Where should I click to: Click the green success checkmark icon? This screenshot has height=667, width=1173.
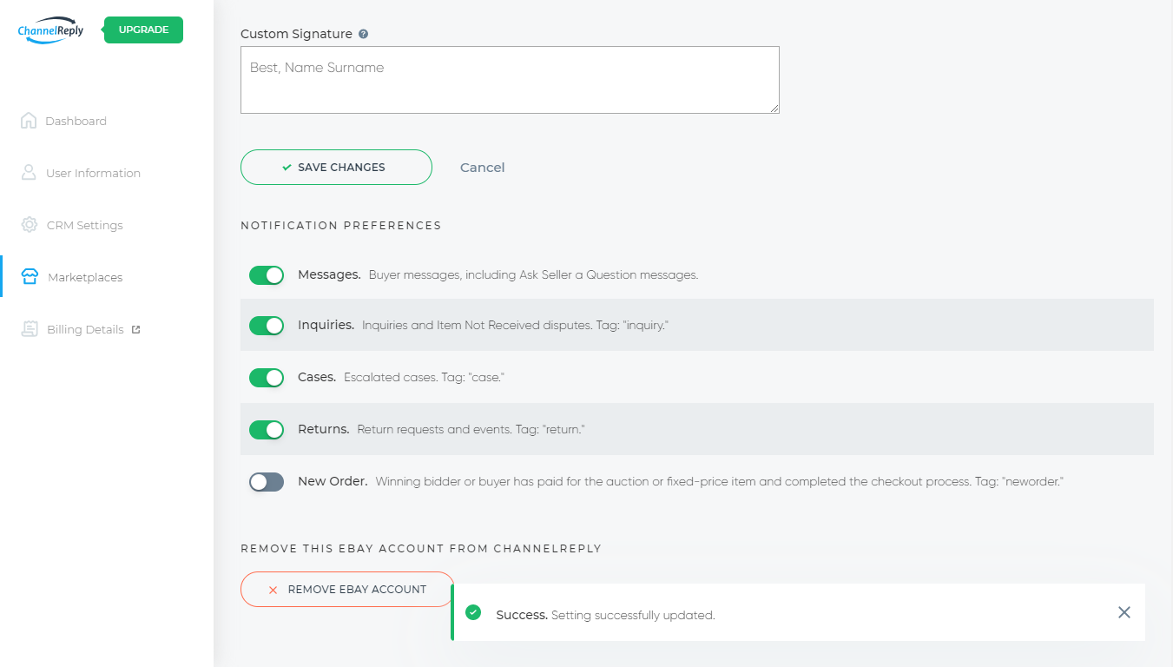point(473,612)
